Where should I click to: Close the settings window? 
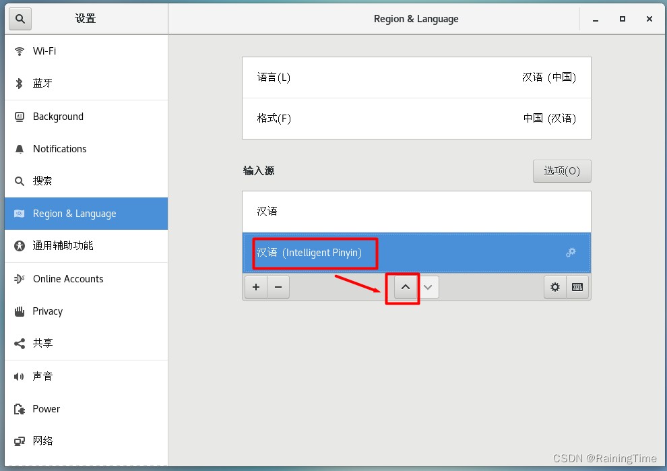coord(649,19)
